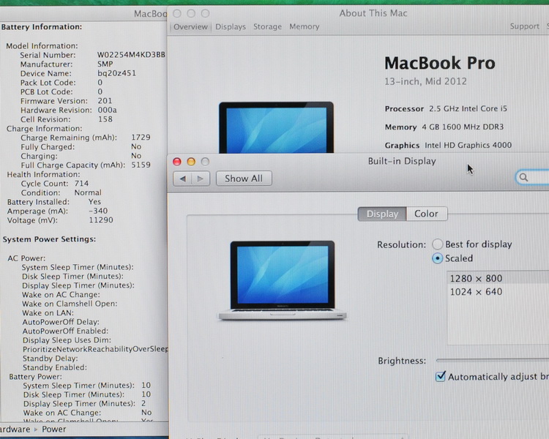
Task: Click the search field in Built-in Display
Action: 532,177
